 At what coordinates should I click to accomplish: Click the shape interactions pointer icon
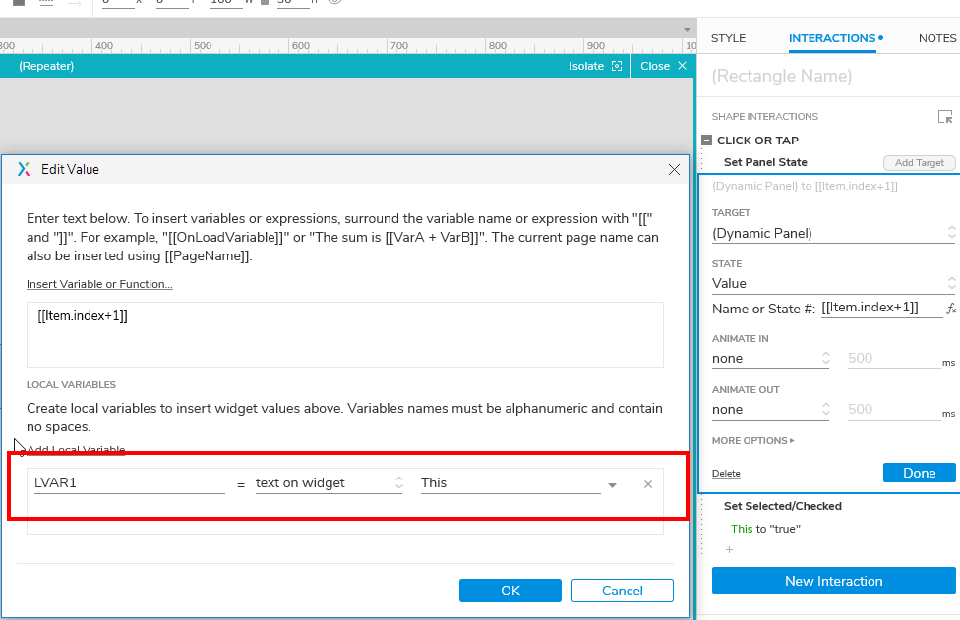945,116
